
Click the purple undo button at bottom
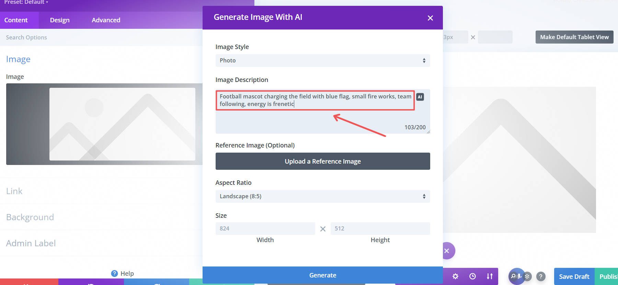(91, 282)
